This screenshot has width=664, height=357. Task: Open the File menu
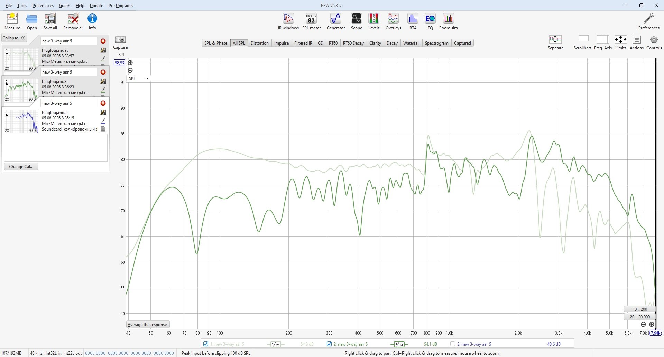point(9,6)
